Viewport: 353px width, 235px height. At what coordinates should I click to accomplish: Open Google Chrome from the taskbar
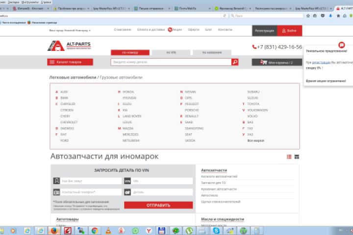coord(95,231)
